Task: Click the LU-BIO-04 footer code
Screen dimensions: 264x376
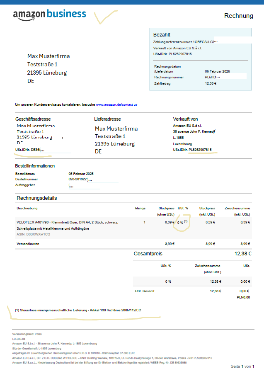Action: pos(19,339)
